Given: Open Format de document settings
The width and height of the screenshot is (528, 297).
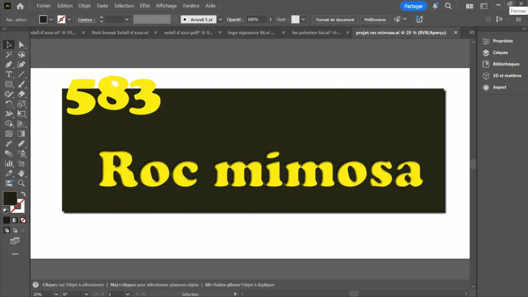Looking at the screenshot, I should (335, 20).
